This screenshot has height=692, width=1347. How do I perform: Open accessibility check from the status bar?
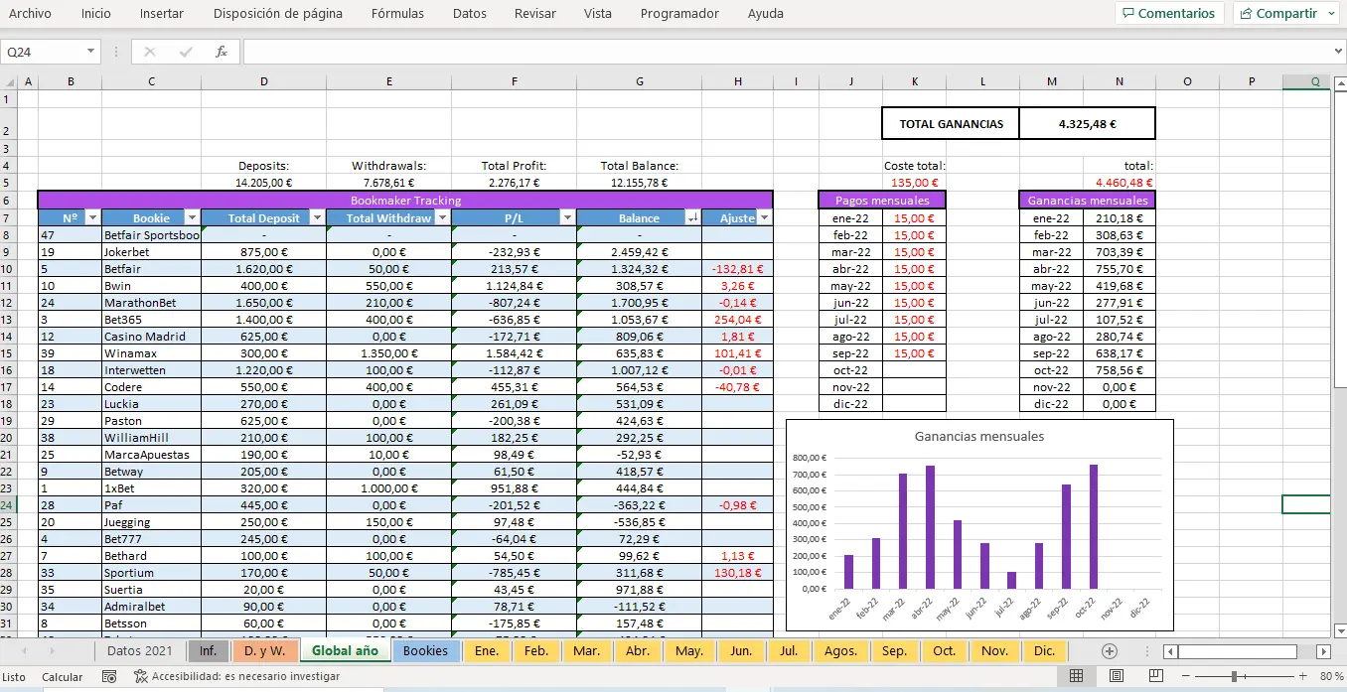(x=236, y=676)
